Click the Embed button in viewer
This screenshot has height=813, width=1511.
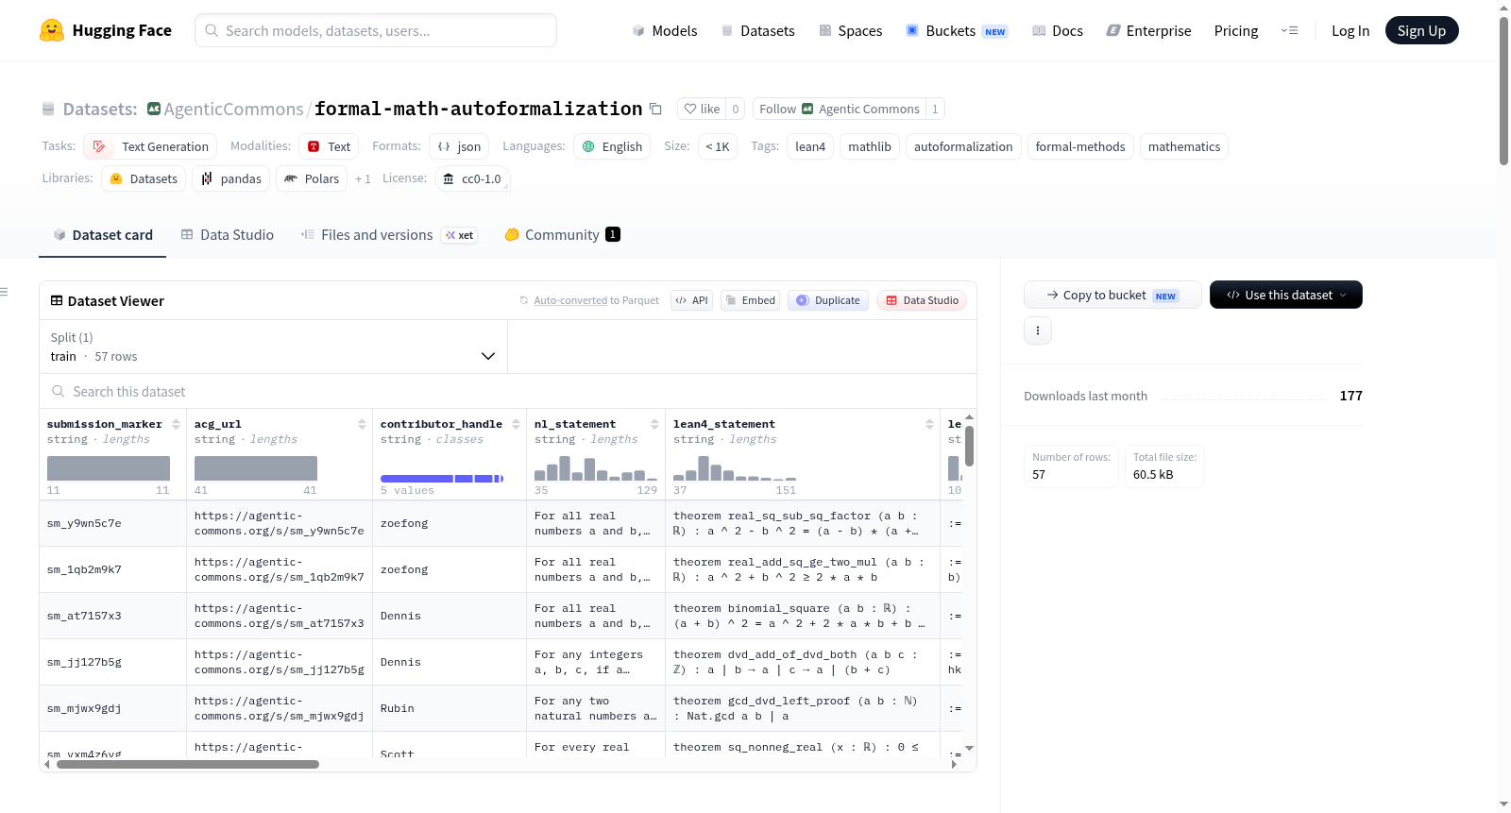[750, 300]
